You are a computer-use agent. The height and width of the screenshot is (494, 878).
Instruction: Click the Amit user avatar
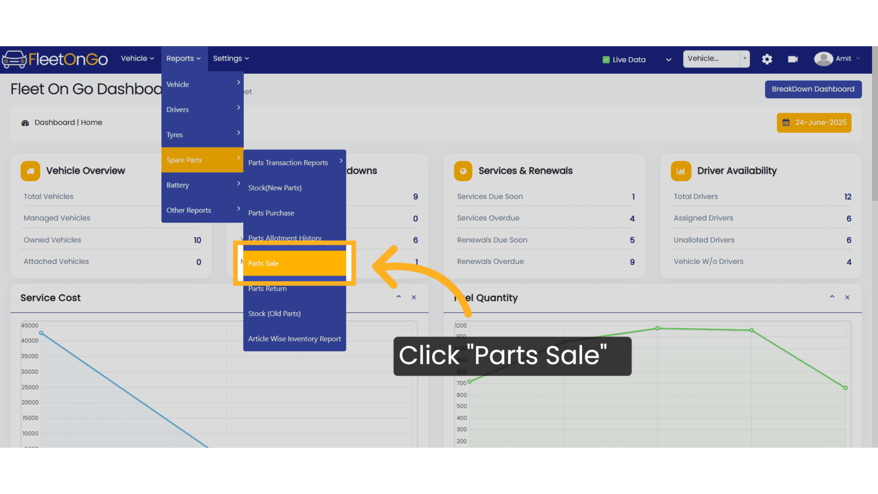click(x=823, y=59)
